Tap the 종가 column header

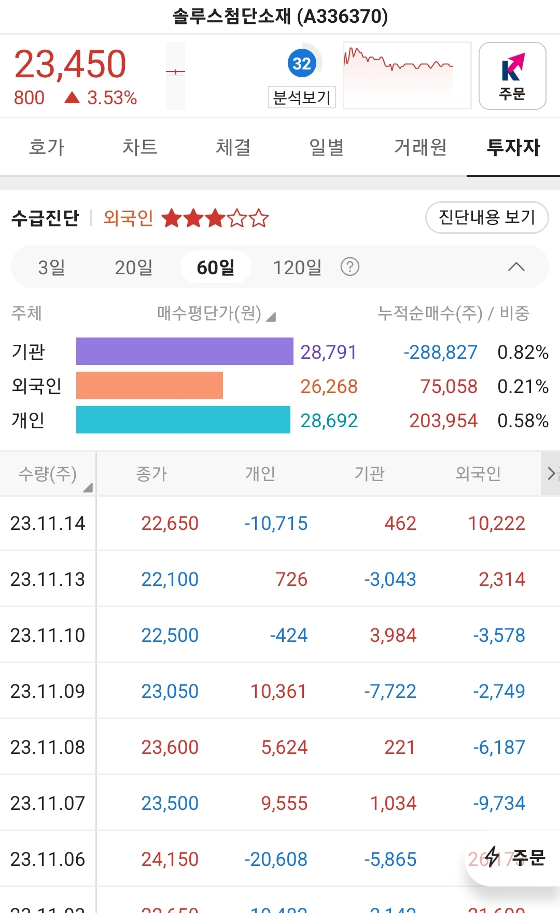pos(151,474)
